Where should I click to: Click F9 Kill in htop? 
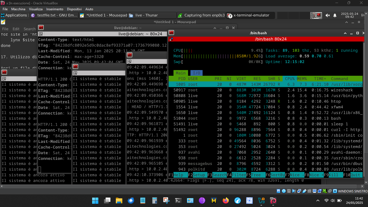coord(334,175)
